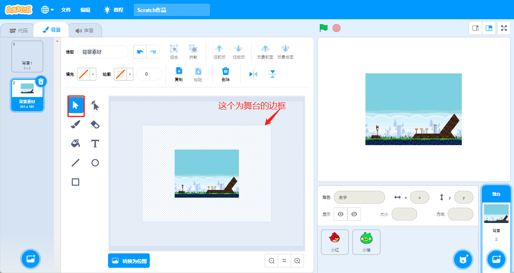Select the Circle tool
This screenshot has width=514, height=273.
click(x=95, y=163)
